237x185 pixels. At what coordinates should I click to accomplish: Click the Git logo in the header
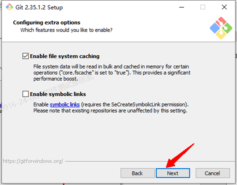221,28
